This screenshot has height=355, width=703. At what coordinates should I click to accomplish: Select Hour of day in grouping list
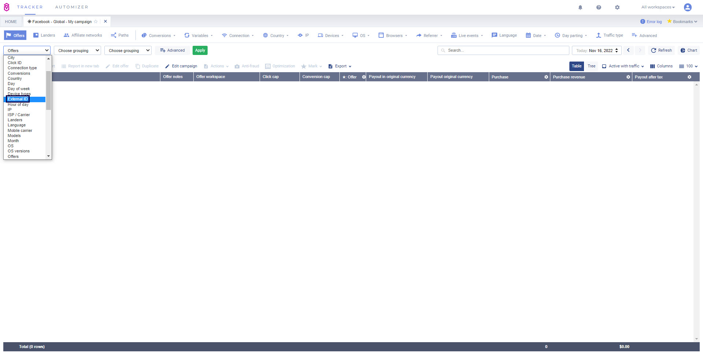[18, 104]
